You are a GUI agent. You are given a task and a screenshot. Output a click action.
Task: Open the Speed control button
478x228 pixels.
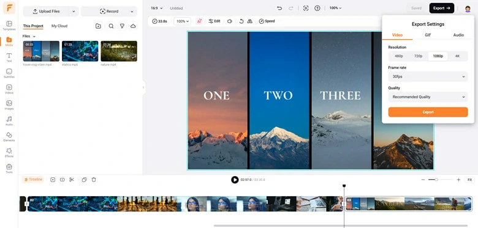[267, 21]
